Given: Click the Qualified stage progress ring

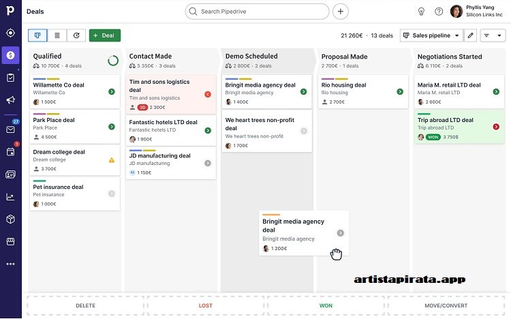Looking at the screenshot, I should pyautogui.click(x=113, y=61).
